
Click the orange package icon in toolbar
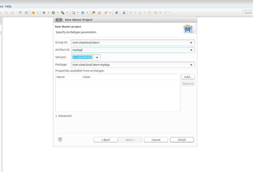33,13
